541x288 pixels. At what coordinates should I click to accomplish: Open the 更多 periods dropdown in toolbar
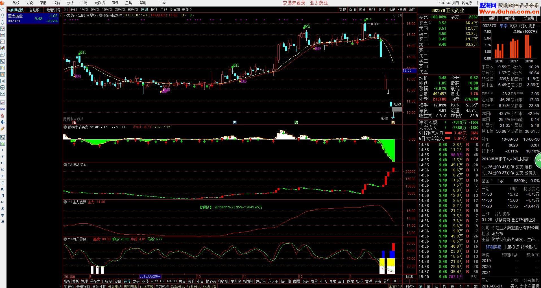pyautogui.click(x=187, y=10)
